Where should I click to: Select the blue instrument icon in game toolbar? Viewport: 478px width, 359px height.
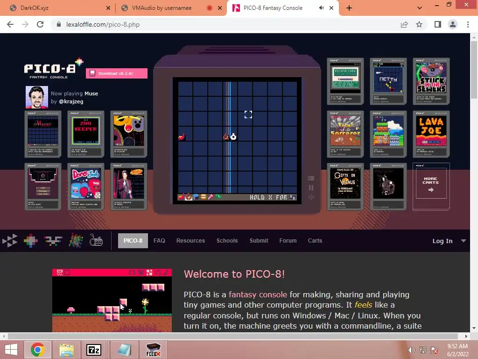(x=196, y=197)
